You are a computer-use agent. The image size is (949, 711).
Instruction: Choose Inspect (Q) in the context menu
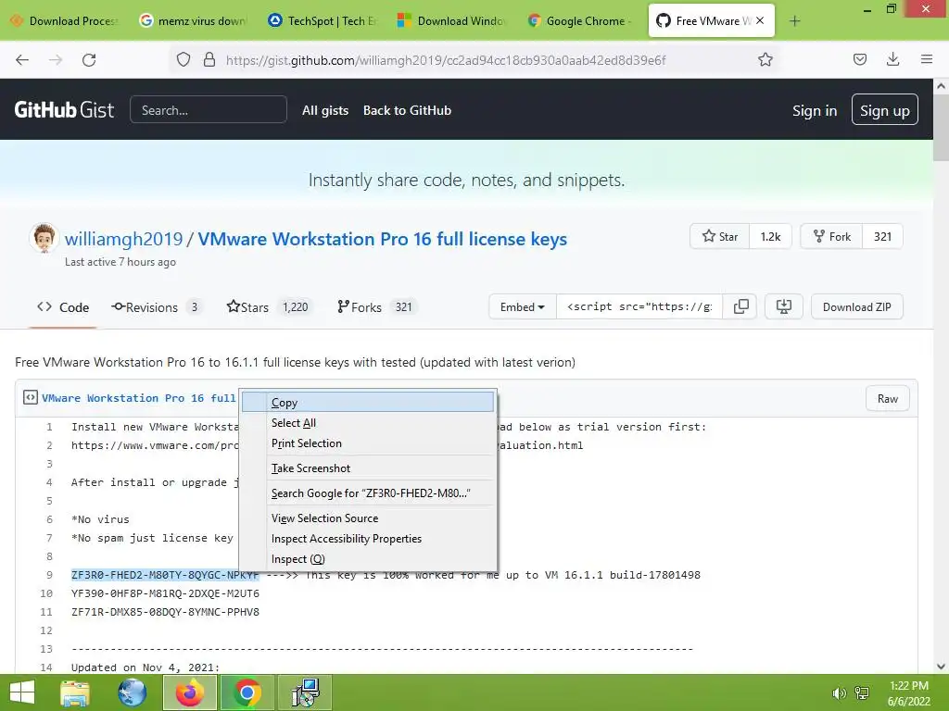(368, 559)
